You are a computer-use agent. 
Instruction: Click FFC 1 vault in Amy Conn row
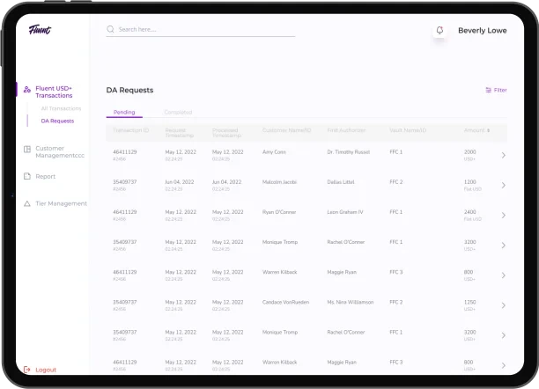pos(396,152)
